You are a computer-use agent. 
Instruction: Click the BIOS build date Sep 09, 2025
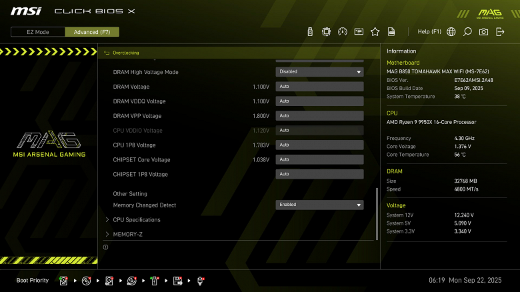point(469,88)
